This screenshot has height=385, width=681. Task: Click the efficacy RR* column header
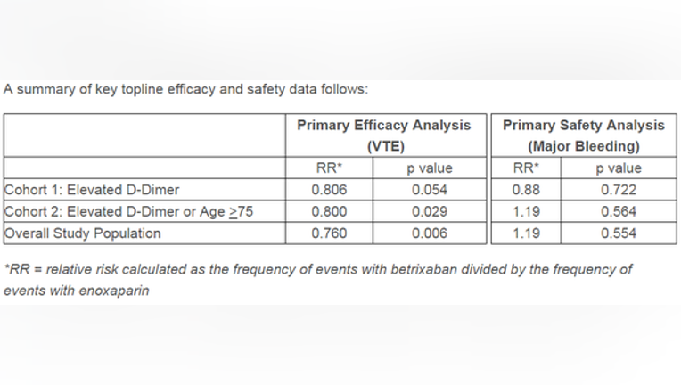coord(329,168)
